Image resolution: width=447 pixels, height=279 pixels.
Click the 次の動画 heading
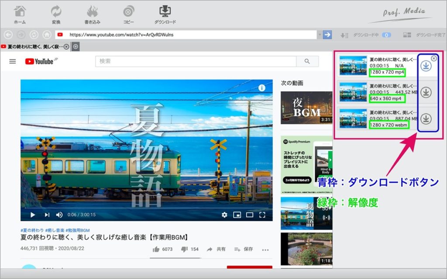[292, 83]
